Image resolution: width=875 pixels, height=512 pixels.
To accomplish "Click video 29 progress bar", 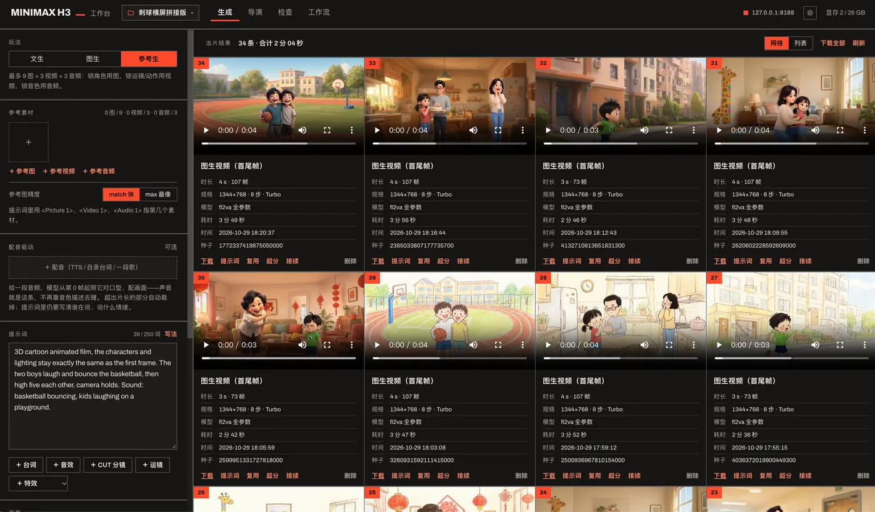I will point(449,358).
